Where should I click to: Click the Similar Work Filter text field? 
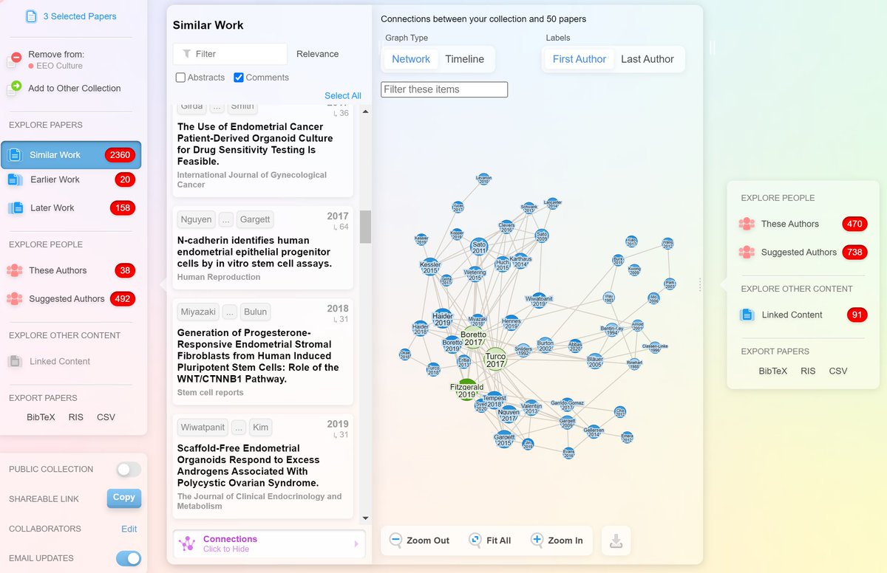(x=230, y=54)
